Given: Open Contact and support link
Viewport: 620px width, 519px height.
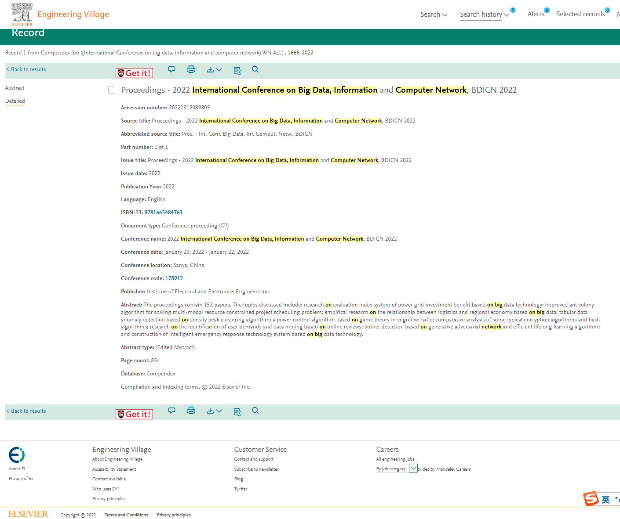Looking at the screenshot, I should click(254, 459).
